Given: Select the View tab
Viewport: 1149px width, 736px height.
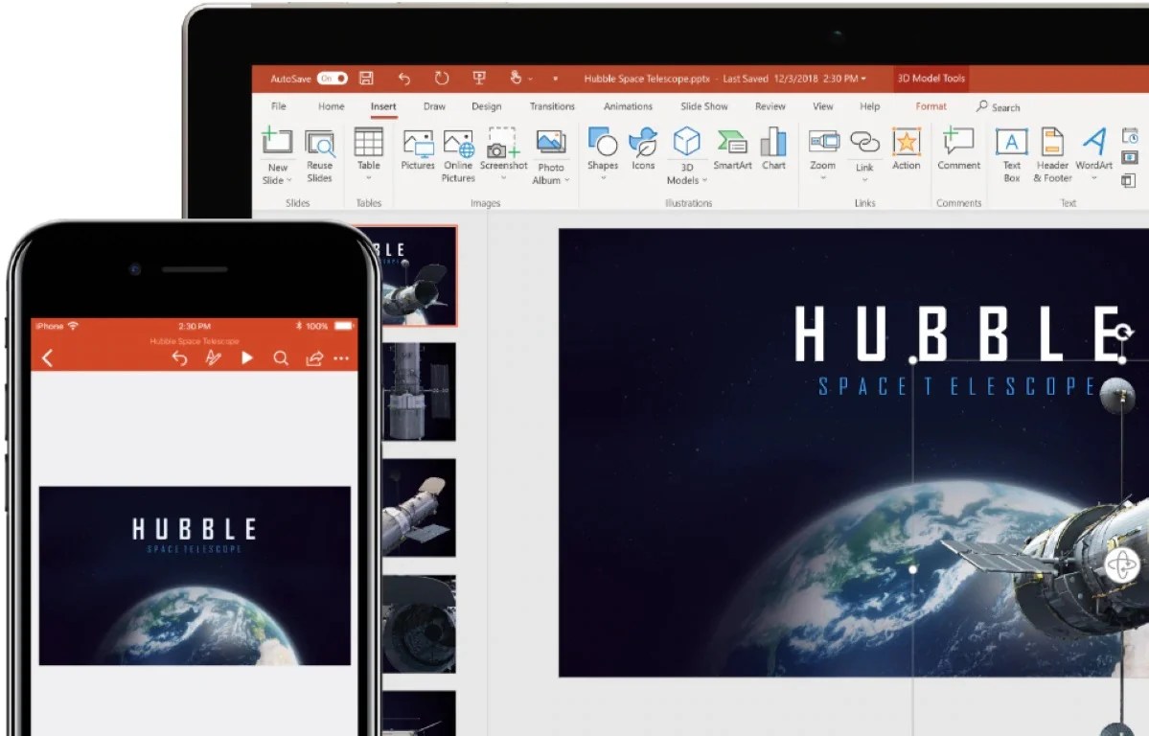Looking at the screenshot, I should pos(823,106).
